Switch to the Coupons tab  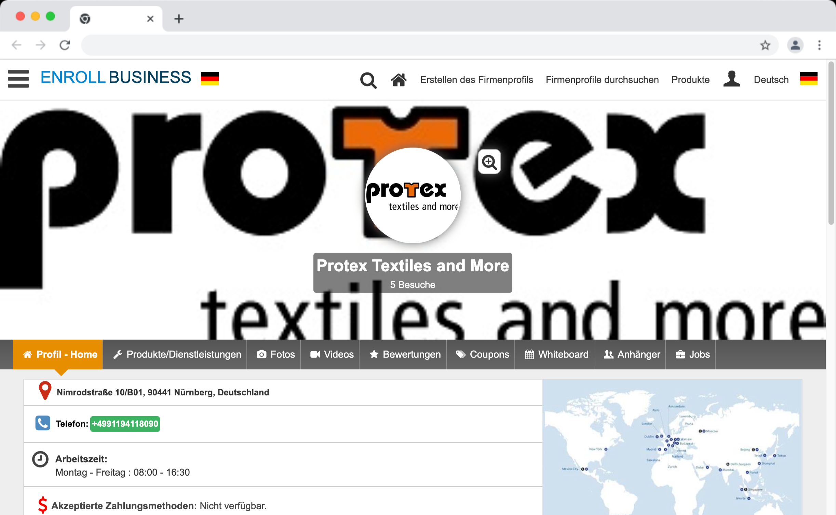(481, 354)
